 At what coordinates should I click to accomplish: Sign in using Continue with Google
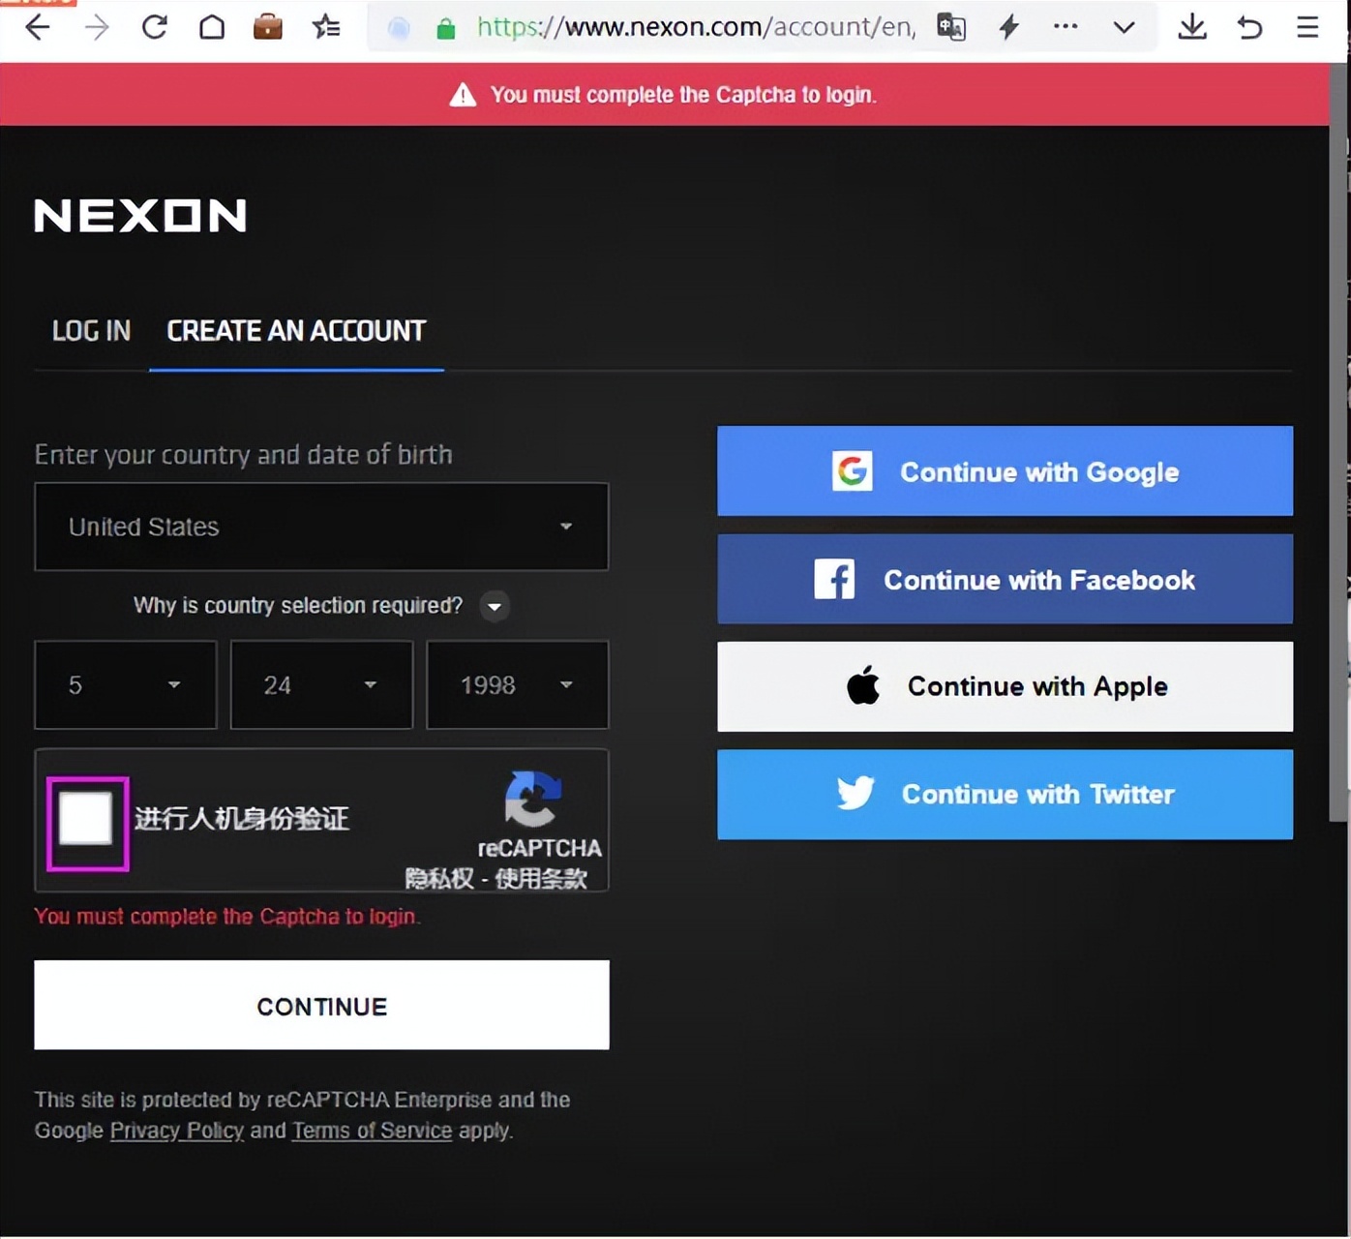1005,471
